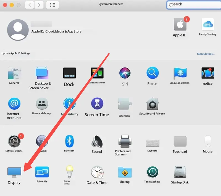Screen dimensions: 221x196
Task: Open Time Machine preferences
Action: click(152, 172)
